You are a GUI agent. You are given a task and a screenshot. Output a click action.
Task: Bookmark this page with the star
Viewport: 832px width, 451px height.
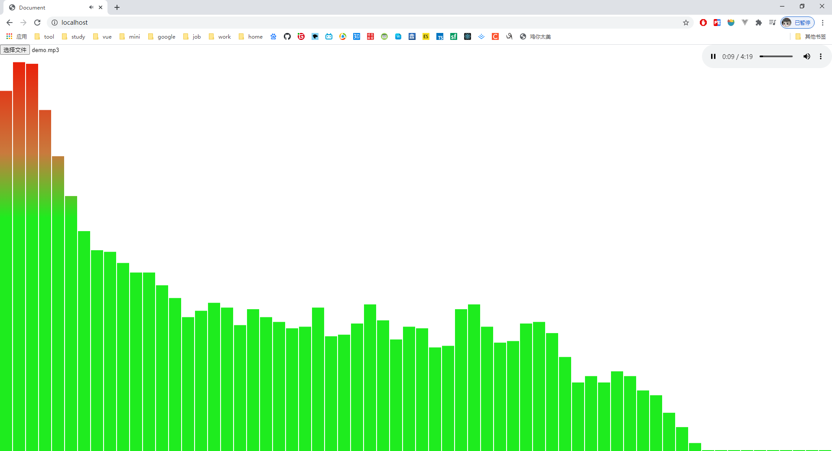click(686, 23)
